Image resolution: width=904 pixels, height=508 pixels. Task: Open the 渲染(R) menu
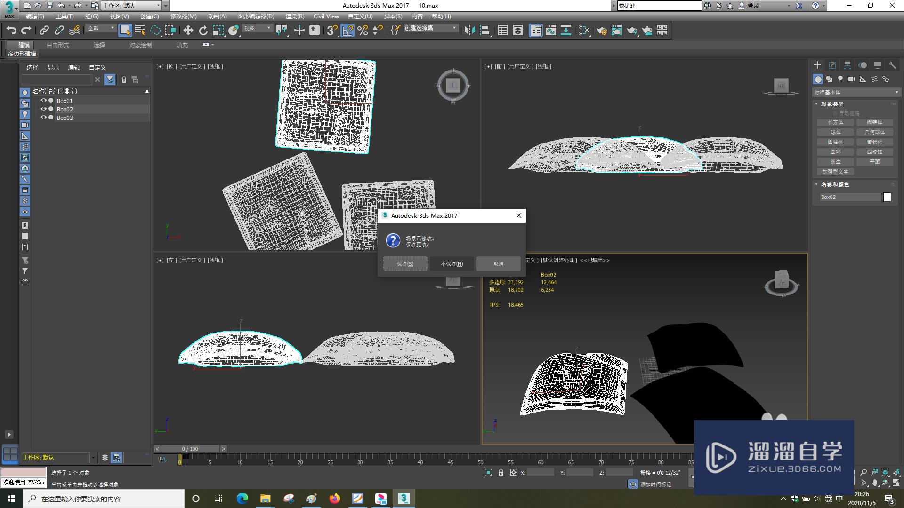click(295, 16)
